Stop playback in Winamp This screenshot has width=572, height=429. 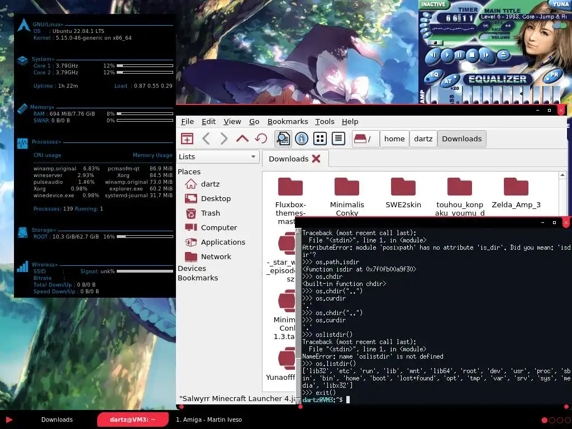point(473,55)
